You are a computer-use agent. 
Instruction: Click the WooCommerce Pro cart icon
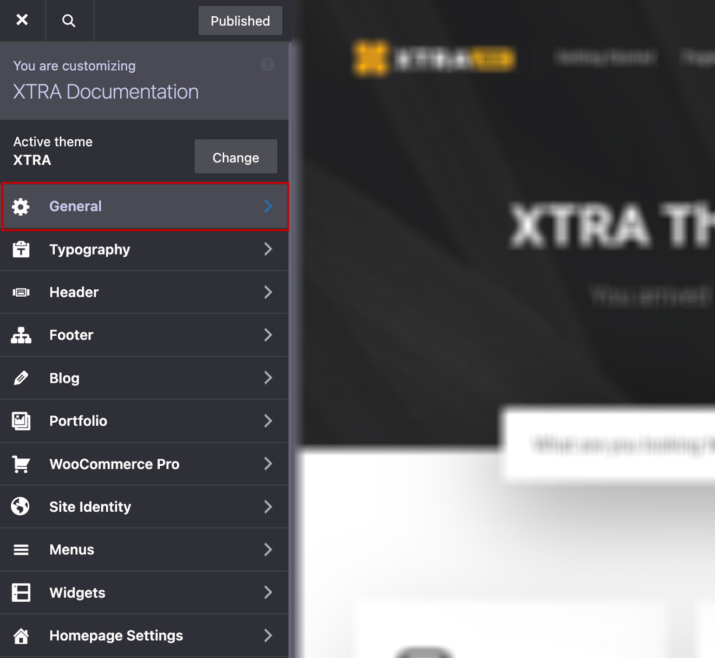click(21, 464)
